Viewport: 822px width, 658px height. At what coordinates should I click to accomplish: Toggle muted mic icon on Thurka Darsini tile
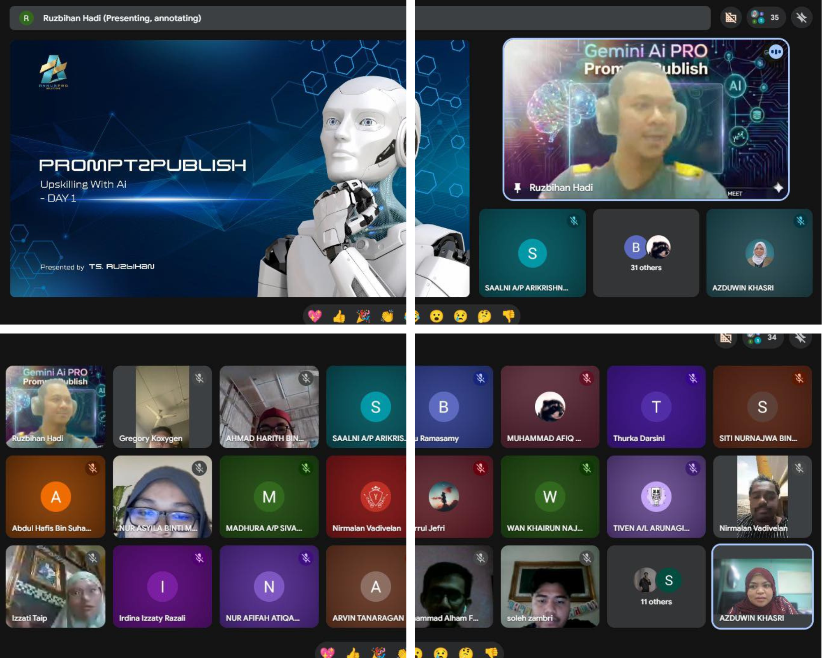693,378
